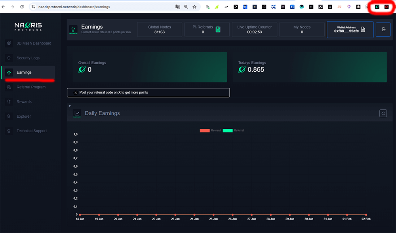This screenshot has width=396, height=233.
Task: Click the Live Uptime Counter card
Action: [254, 30]
